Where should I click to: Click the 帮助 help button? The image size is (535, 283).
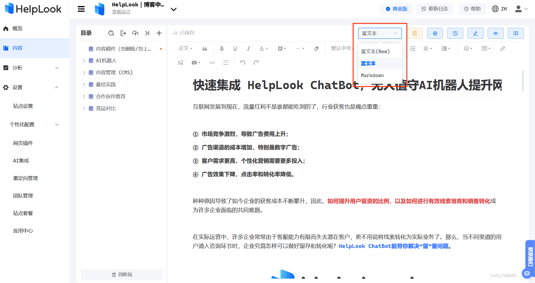[472, 9]
